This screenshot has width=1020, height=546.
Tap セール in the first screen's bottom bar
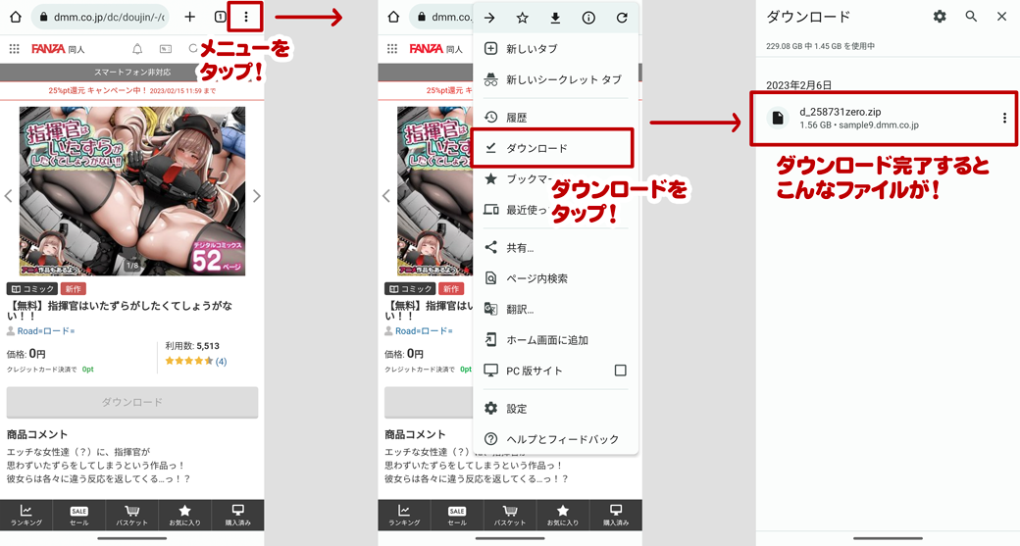(x=78, y=515)
